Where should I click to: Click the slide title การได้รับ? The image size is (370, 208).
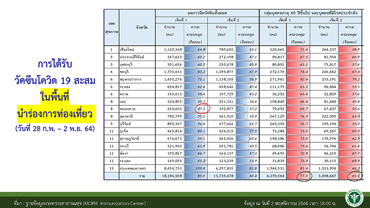[x=54, y=62]
